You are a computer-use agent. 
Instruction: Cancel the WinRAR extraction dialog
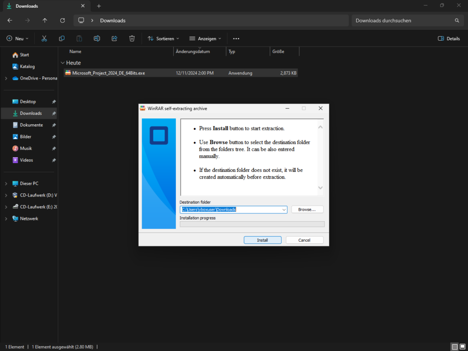pyautogui.click(x=304, y=240)
